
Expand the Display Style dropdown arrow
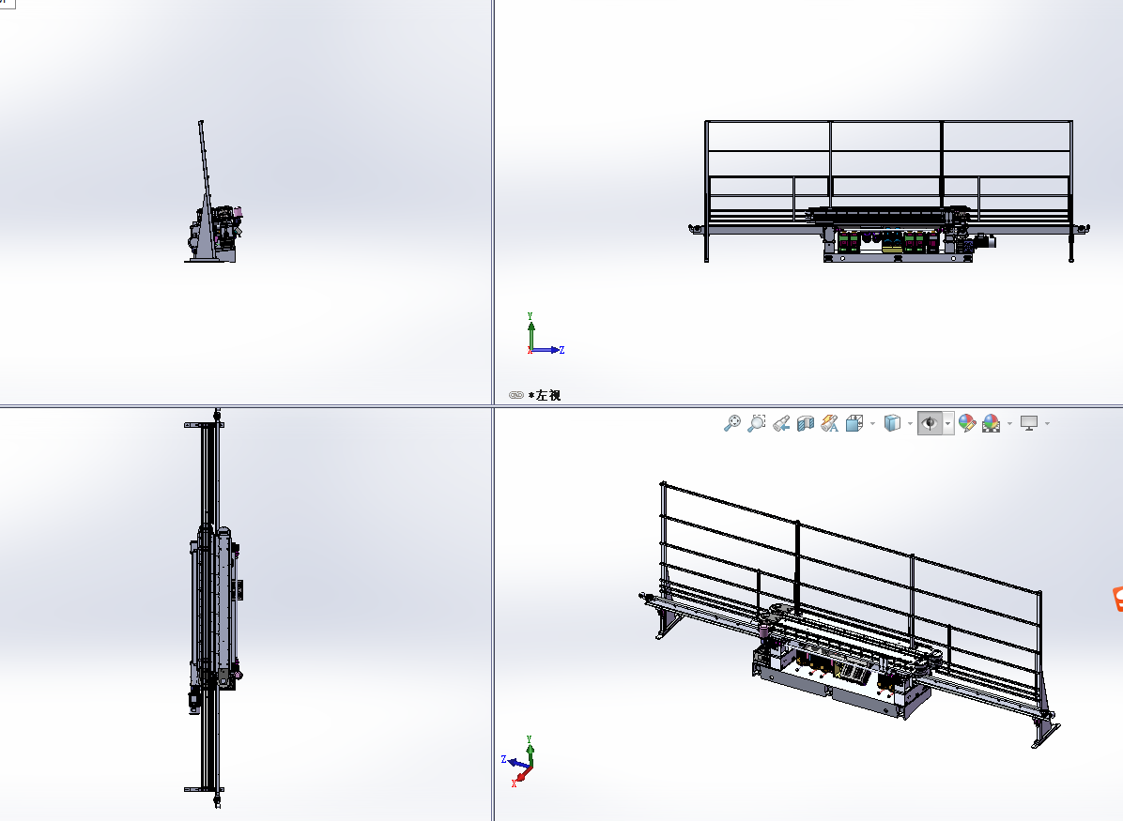[x=910, y=424]
